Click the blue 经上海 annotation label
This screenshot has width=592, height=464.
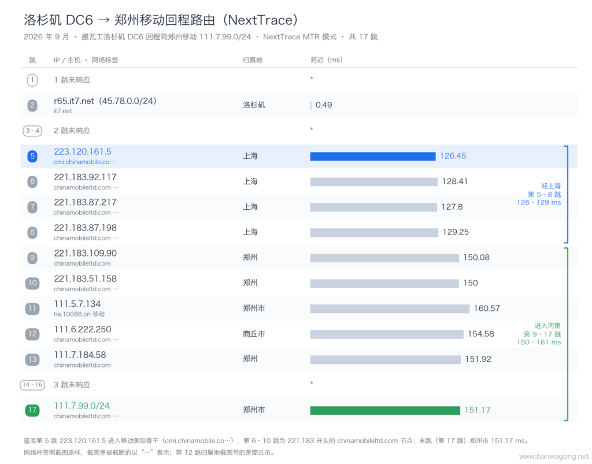coord(551,186)
